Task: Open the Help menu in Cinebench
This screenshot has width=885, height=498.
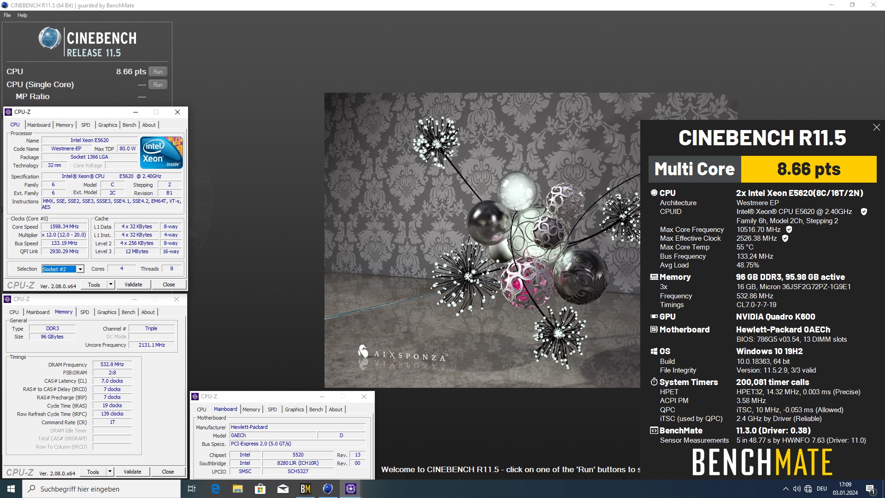Action: click(22, 15)
